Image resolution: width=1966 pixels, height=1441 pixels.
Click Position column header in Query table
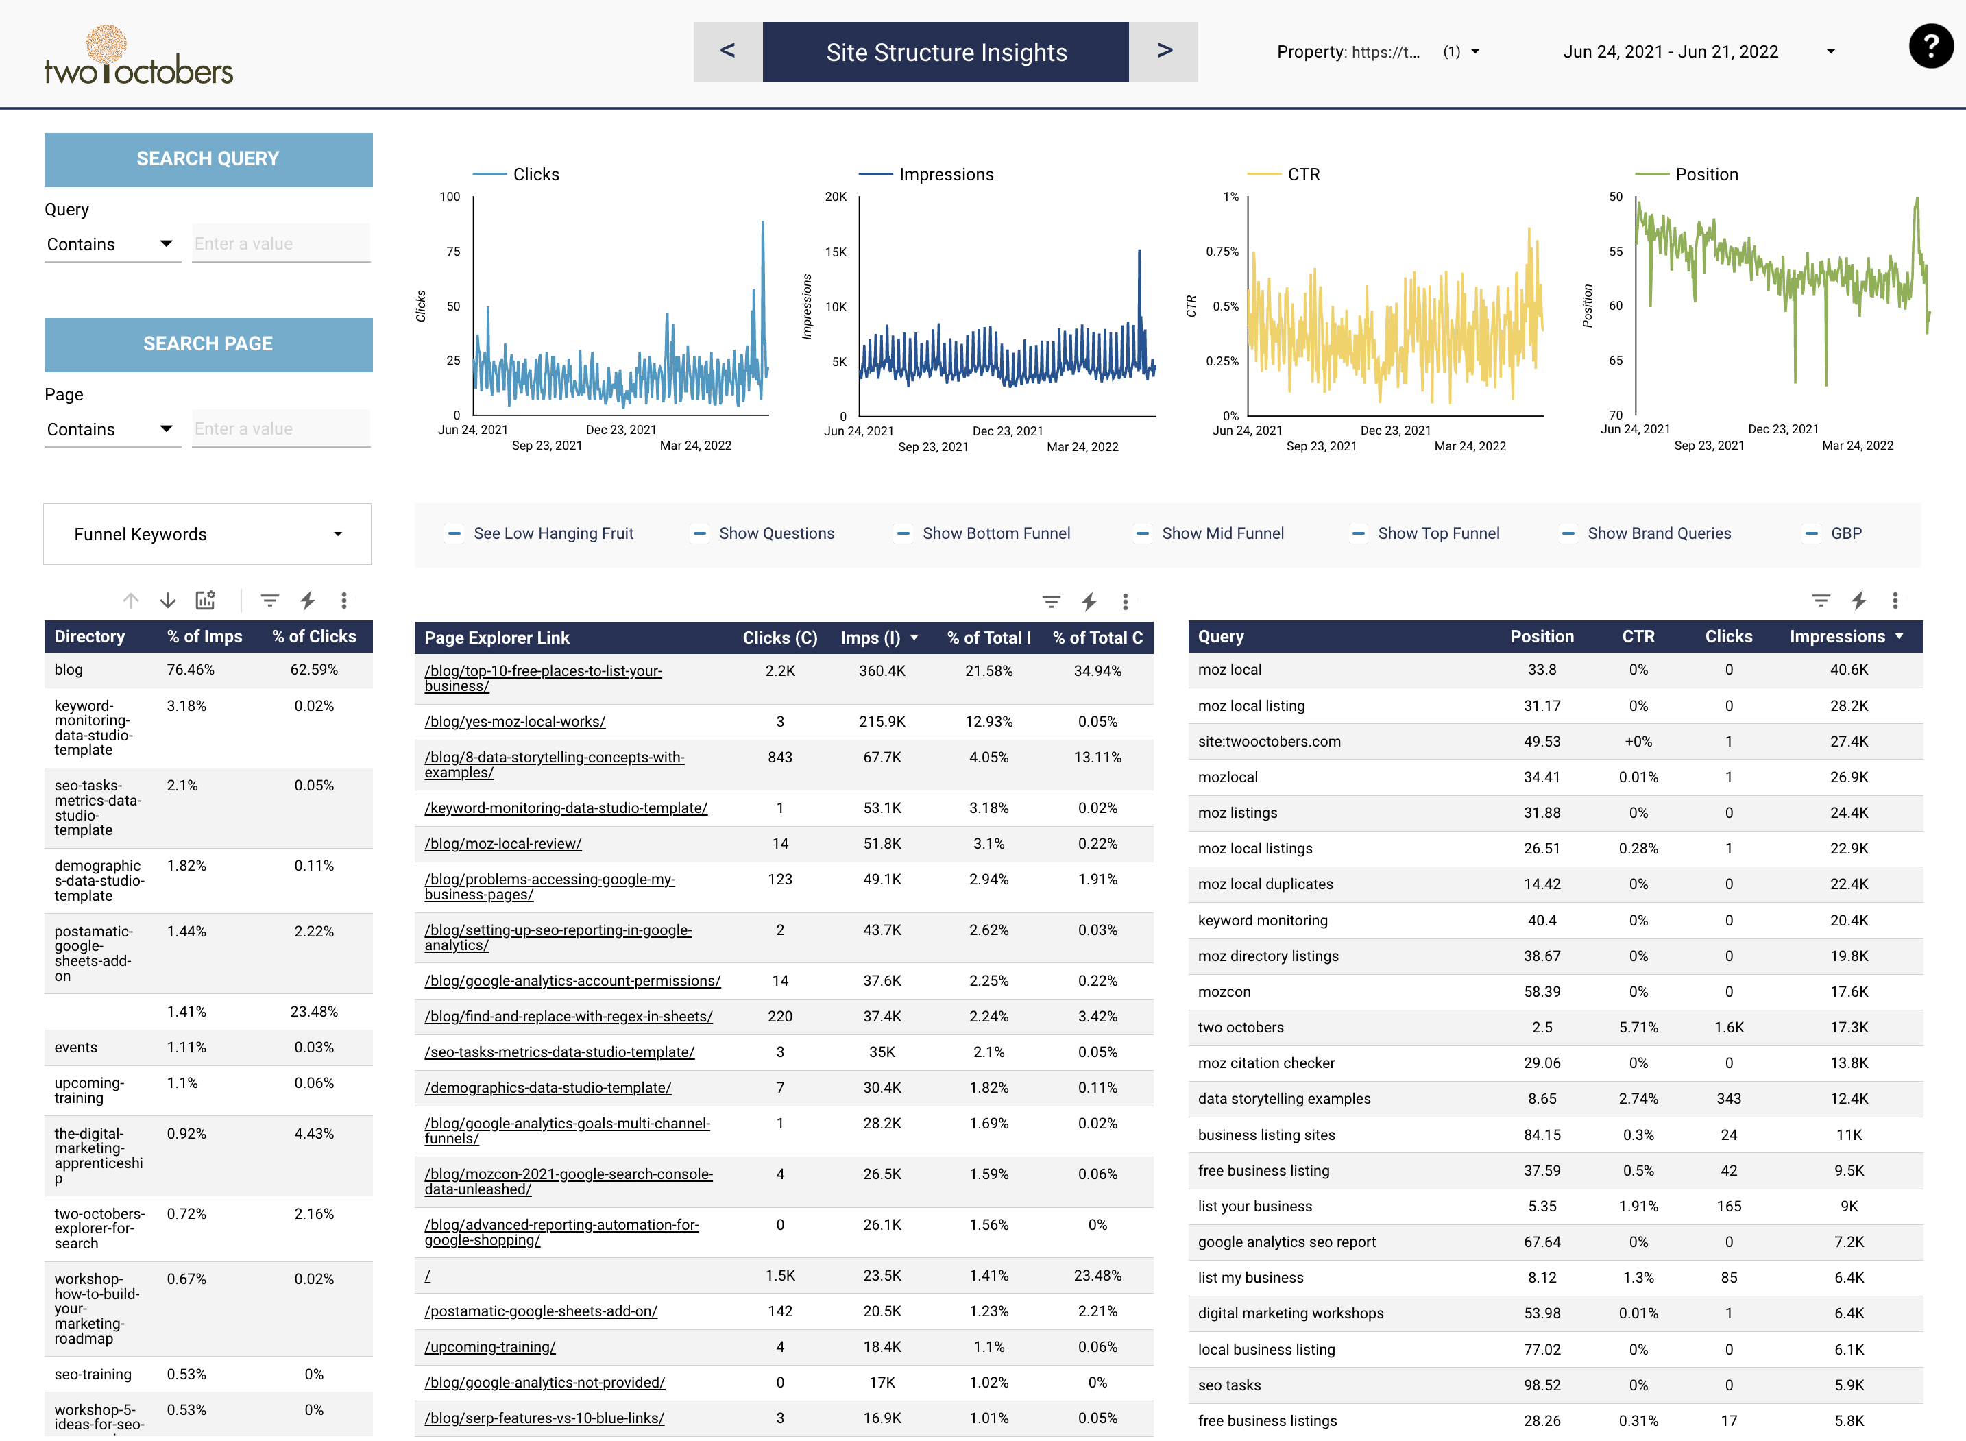pyautogui.click(x=1542, y=637)
